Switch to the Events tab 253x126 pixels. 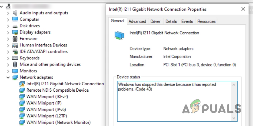(187, 21)
